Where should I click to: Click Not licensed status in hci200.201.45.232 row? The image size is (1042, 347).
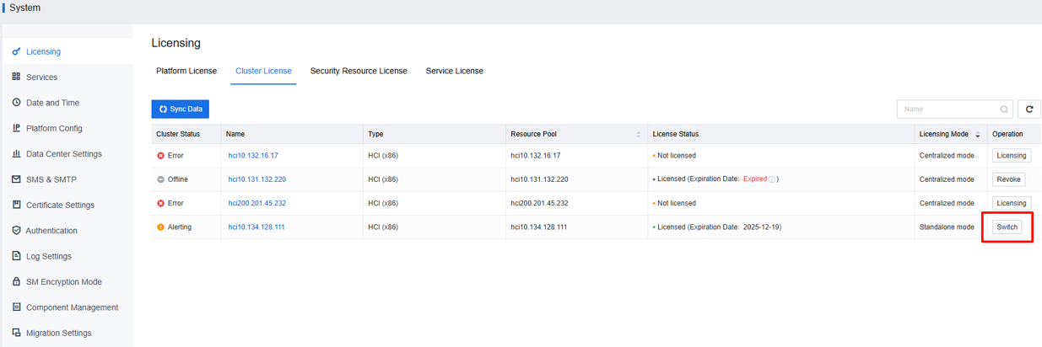click(x=677, y=203)
